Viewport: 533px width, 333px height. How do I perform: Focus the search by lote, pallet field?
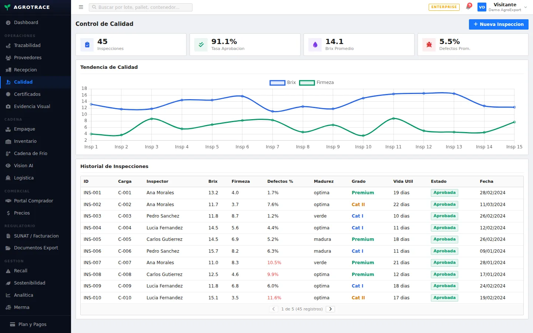[x=141, y=7]
